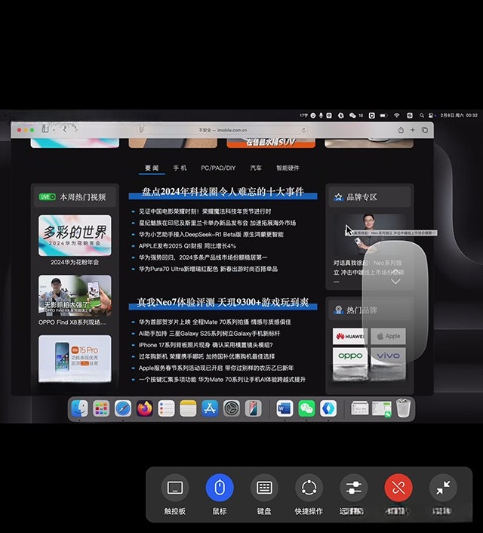The image size is (483, 533).
Task: Open iPhone Mirroring app in Dock
Action: click(x=254, y=408)
